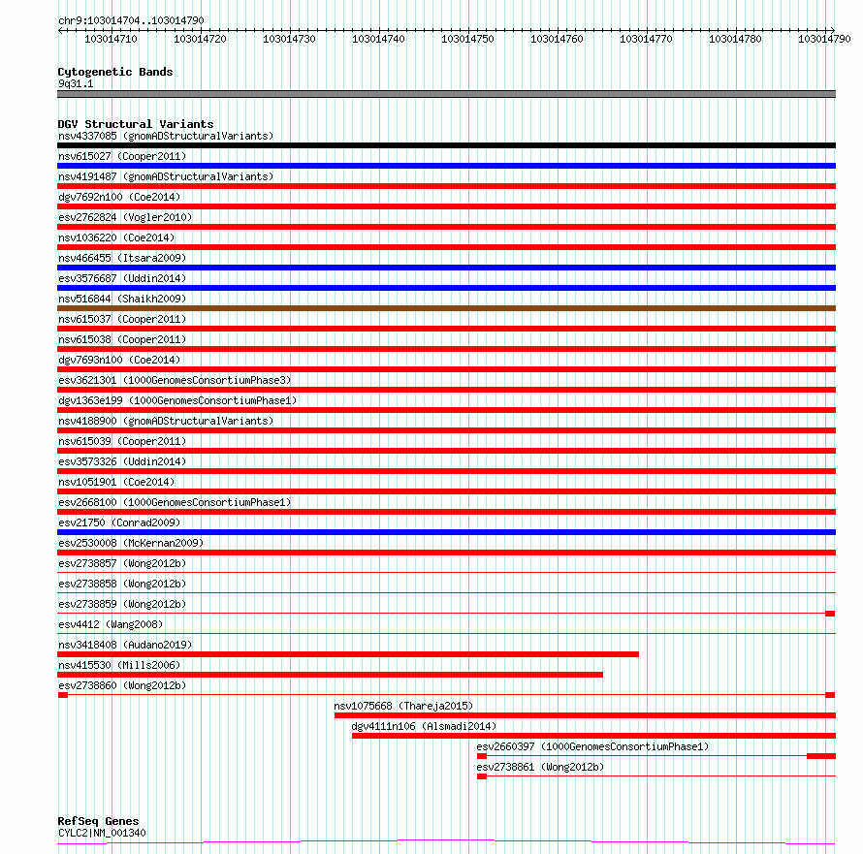The width and height of the screenshot is (863, 854).
Task: Select the Cytogenetic Bands track title
Action: tap(115, 72)
